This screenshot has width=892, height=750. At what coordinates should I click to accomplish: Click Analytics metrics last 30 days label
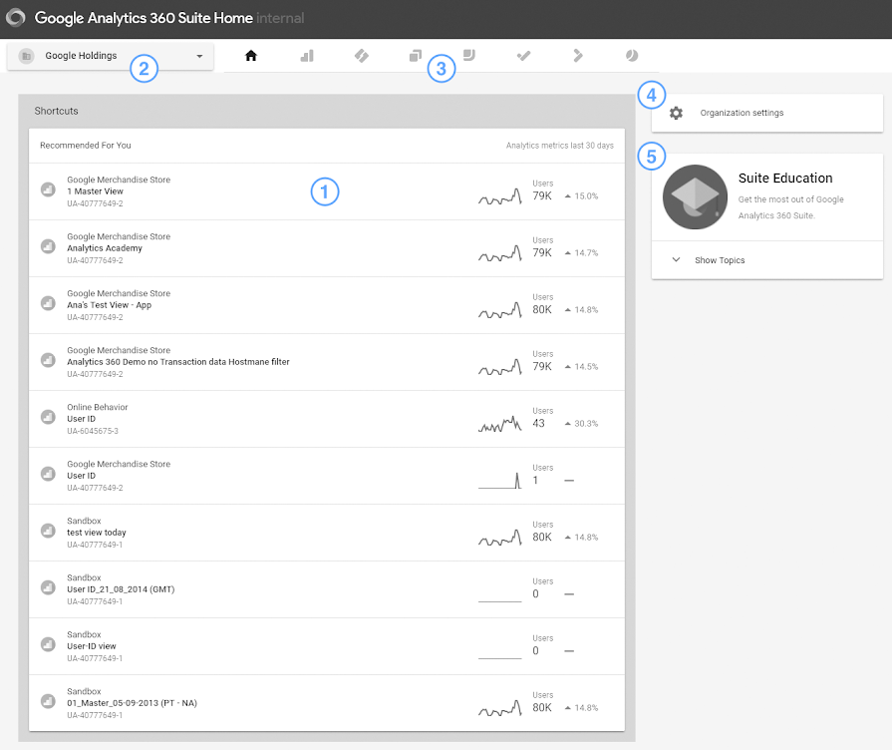point(560,146)
